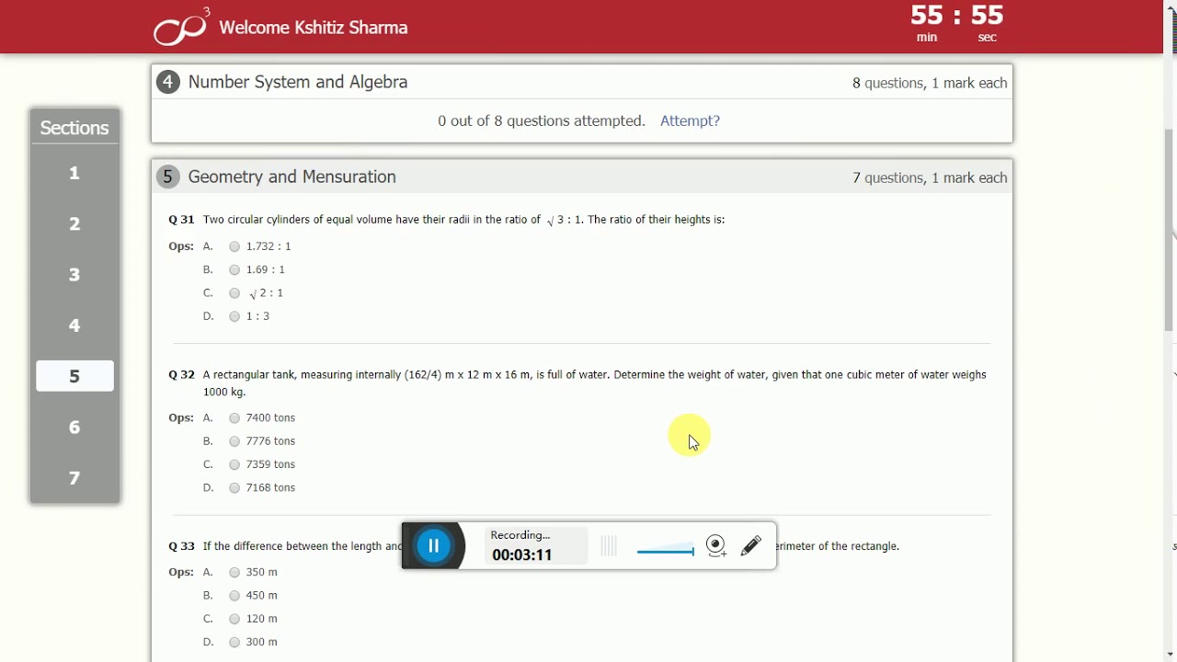The height and width of the screenshot is (662, 1177).
Task: Click the Q 33 question label
Action: 181,546
